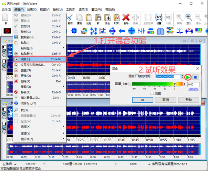208x171 pixels.
Task: Click the 0.00 volume value field
Action: 193,84
